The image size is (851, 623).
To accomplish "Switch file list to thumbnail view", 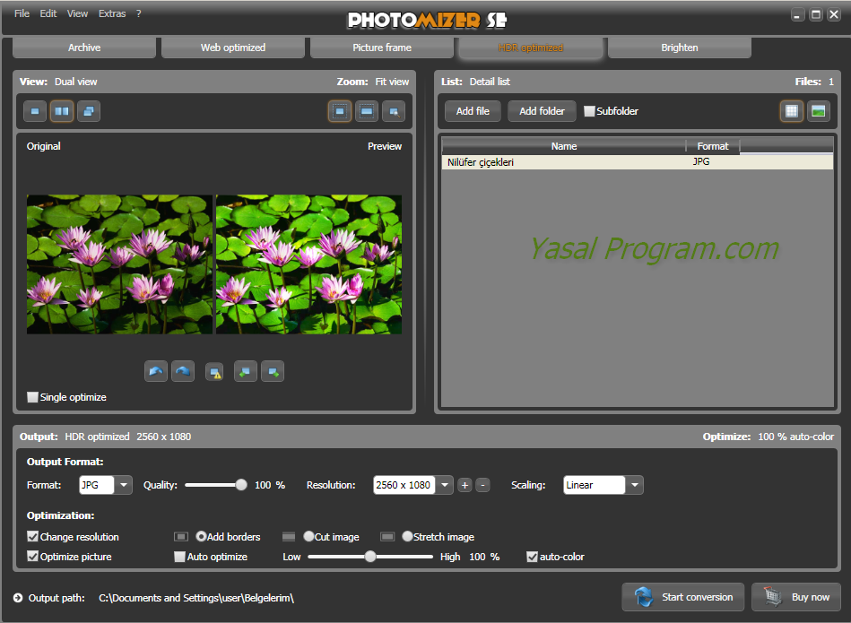I will pyautogui.click(x=817, y=111).
